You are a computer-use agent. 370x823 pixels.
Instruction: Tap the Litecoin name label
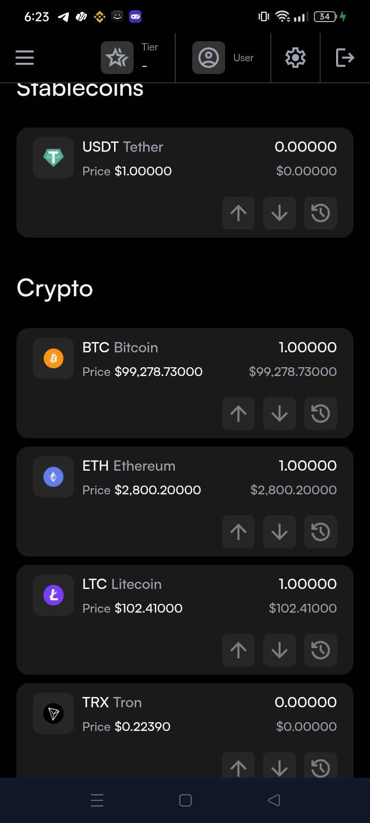(x=136, y=584)
